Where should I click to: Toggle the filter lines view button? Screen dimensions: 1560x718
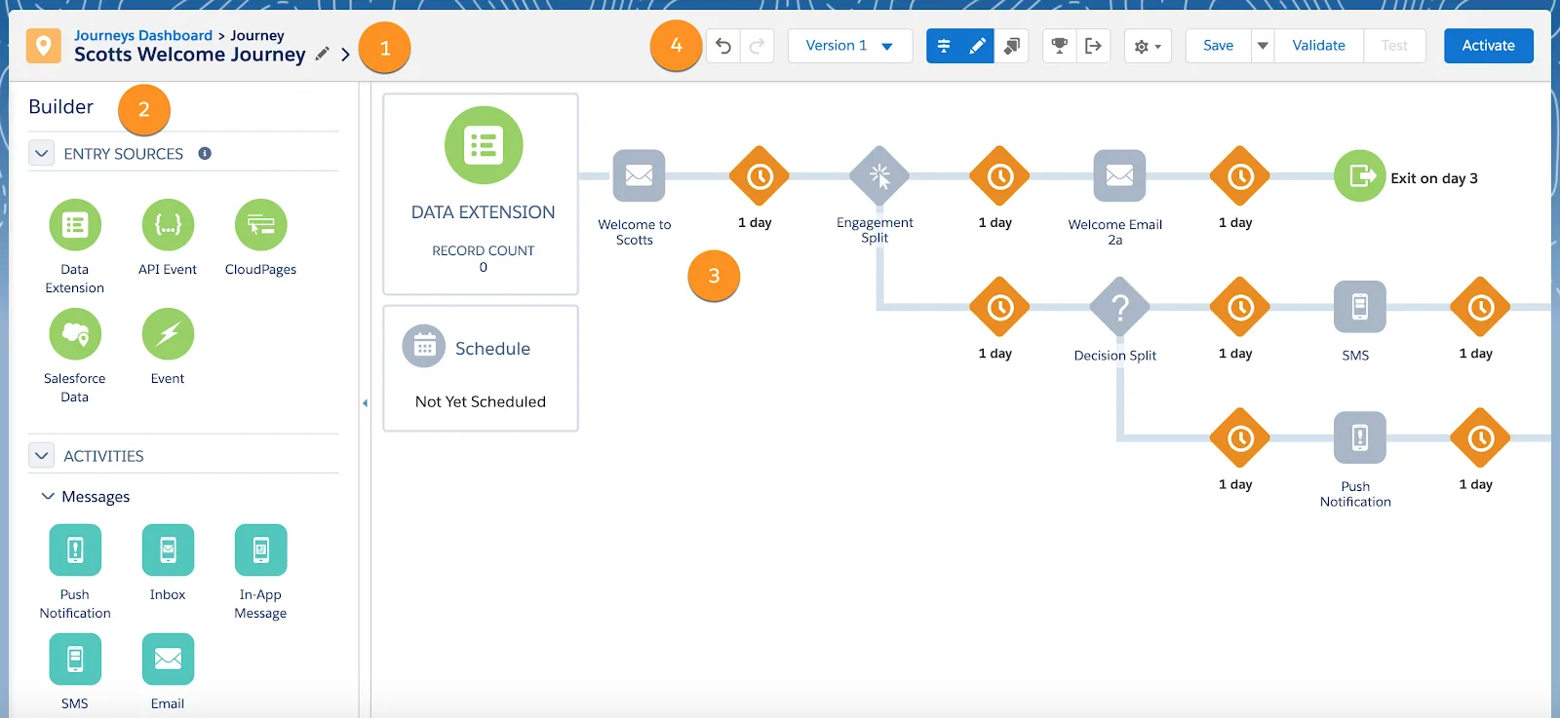pos(944,46)
